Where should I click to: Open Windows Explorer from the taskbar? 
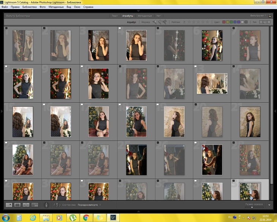[x=46, y=217]
